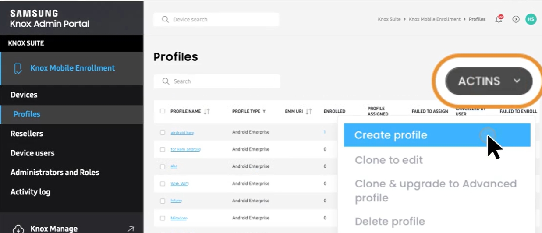Go to Knox Mobile Enrollment breadcrumb
This screenshot has height=233, width=542.
pyautogui.click(x=435, y=19)
